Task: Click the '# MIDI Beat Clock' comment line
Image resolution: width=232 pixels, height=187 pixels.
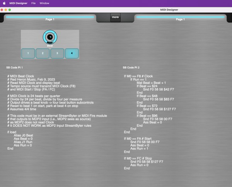Action: tap(21, 76)
